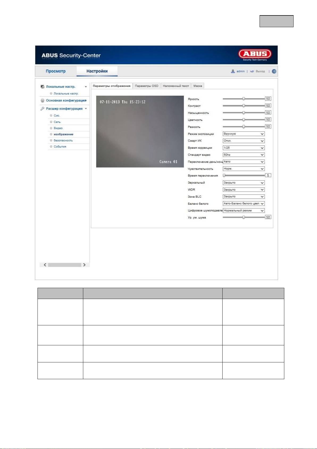Viewport: 317px width, 449px height.
Task: Open the WDR dropdown
Action: tap(244, 190)
